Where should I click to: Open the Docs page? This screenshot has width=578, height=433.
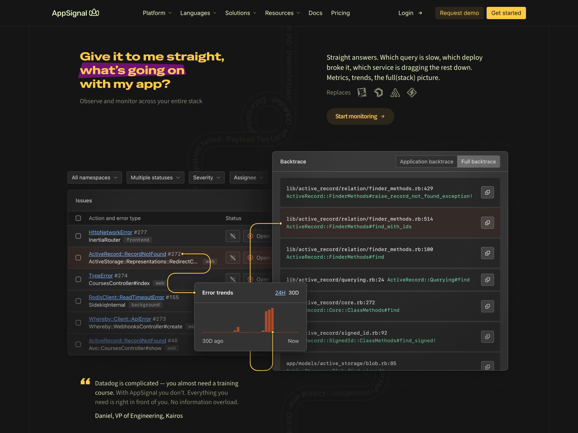[315, 13]
